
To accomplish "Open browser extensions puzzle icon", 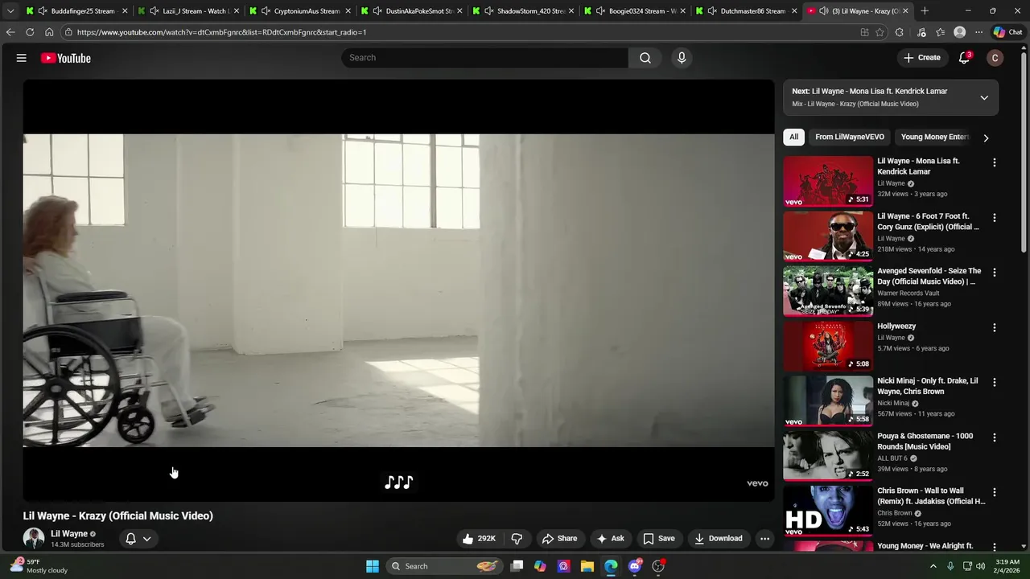I will (900, 32).
